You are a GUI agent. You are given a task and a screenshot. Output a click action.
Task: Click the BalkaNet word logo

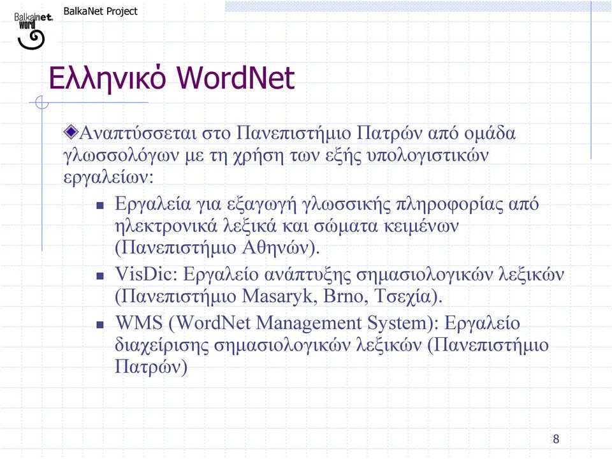click(x=33, y=31)
